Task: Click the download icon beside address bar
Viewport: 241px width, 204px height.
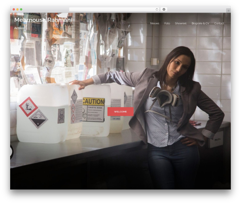Action: pos(164,9)
